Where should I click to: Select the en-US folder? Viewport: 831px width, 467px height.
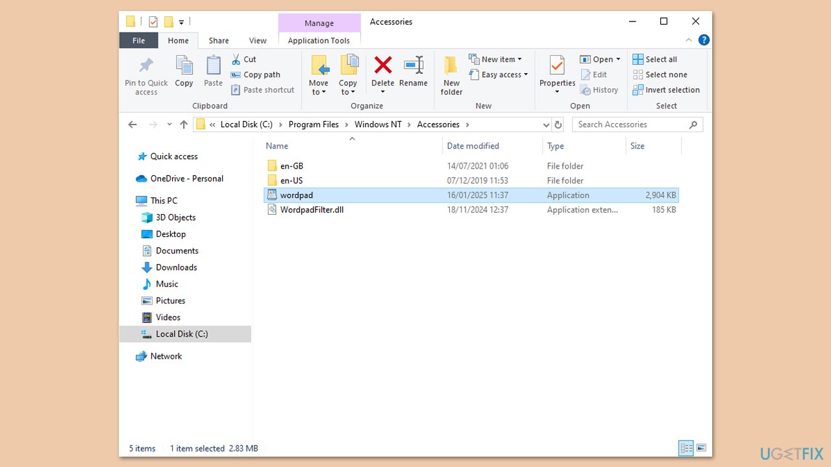point(471,180)
